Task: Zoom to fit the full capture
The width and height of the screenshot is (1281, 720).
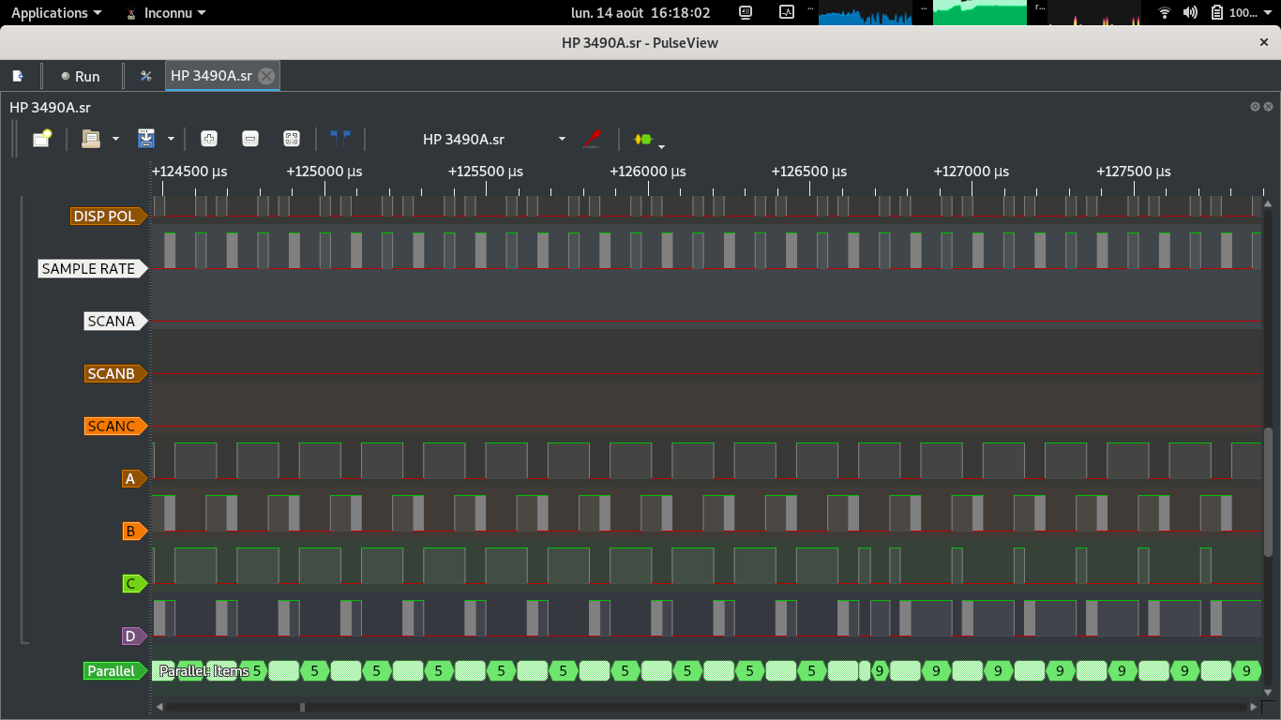Action: click(292, 139)
